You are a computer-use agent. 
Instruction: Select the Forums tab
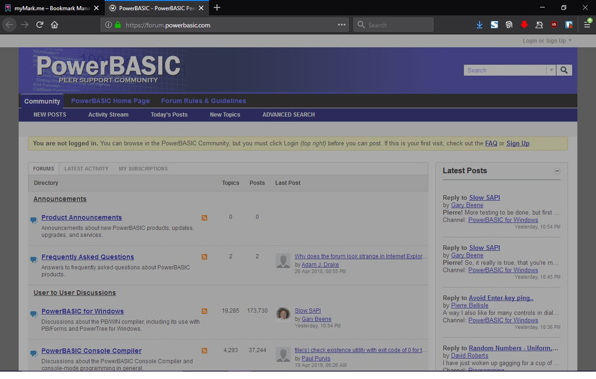(x=43, y=169)
